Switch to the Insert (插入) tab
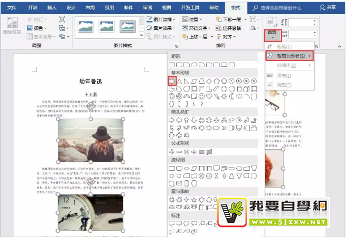The height and width of the screenshot is (239, 347). click(x=52, y=8)
